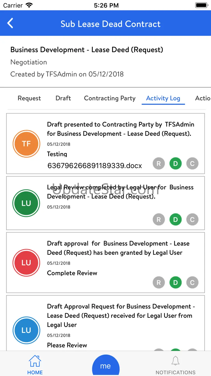This screenshot has width=211, height=376.
Task: Tap the back arrow in header
Action: click(10, 23)
